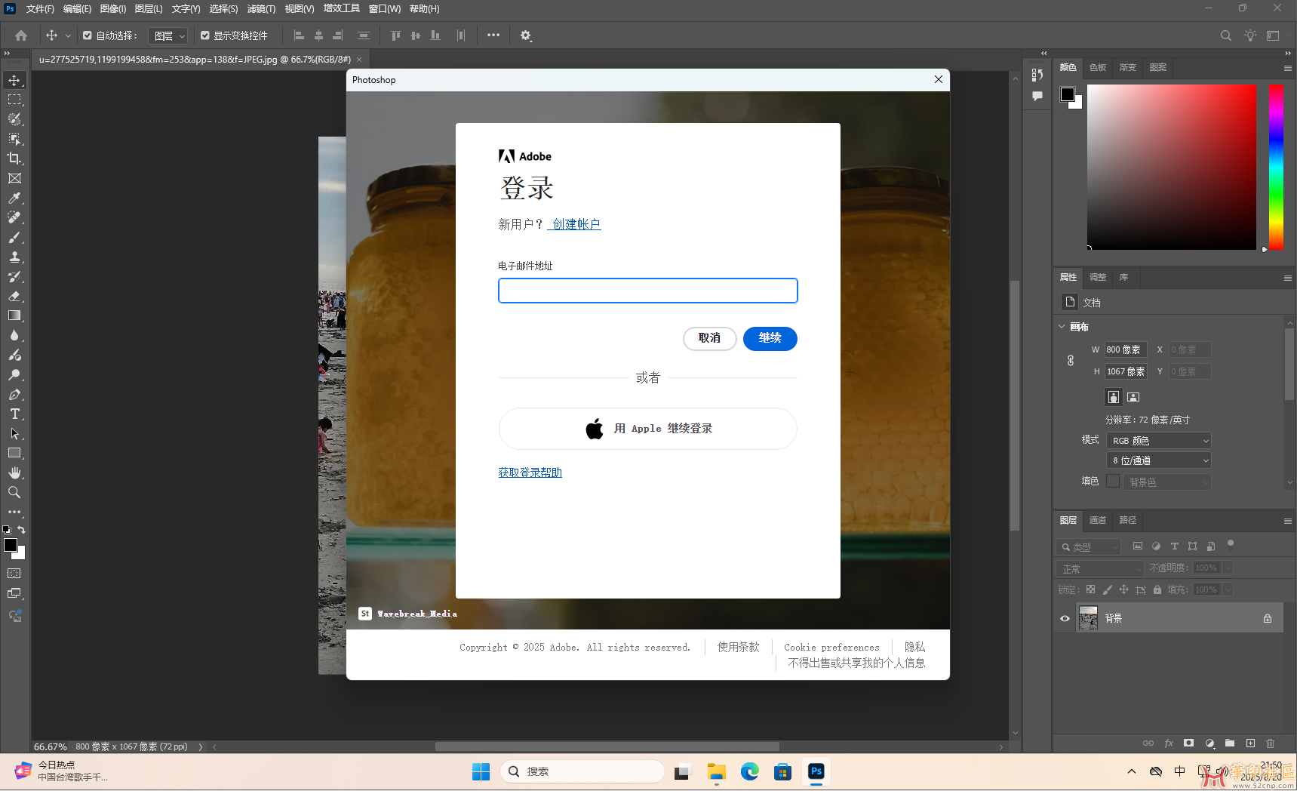Select the Eraser tool
This screenshot has height=791, width=1297.
14,296
